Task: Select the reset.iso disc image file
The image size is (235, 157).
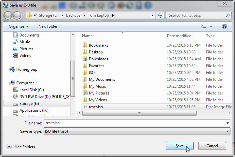Action: (96, 107)
